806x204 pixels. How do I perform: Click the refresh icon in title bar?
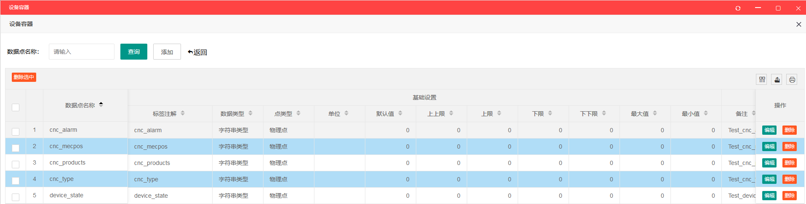click(x=738, y=8)
